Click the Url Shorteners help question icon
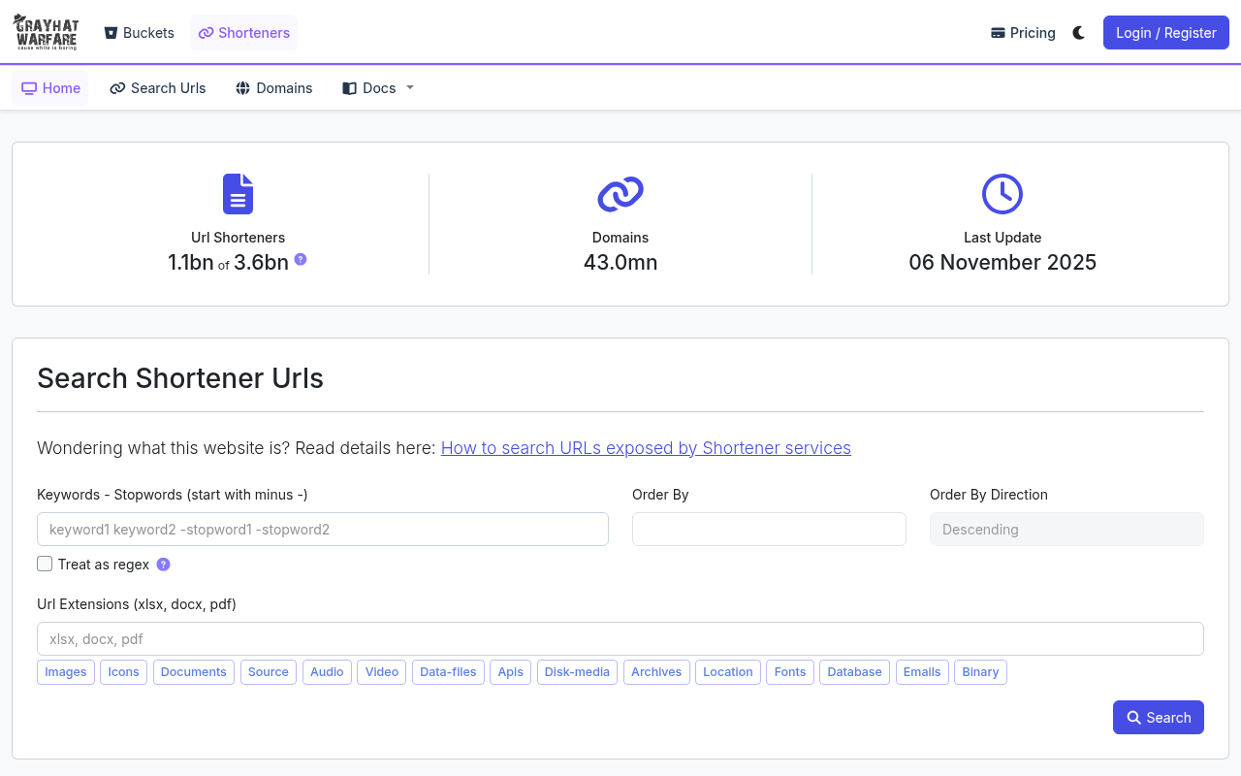The image size is (1241, 776). [301, 259]
